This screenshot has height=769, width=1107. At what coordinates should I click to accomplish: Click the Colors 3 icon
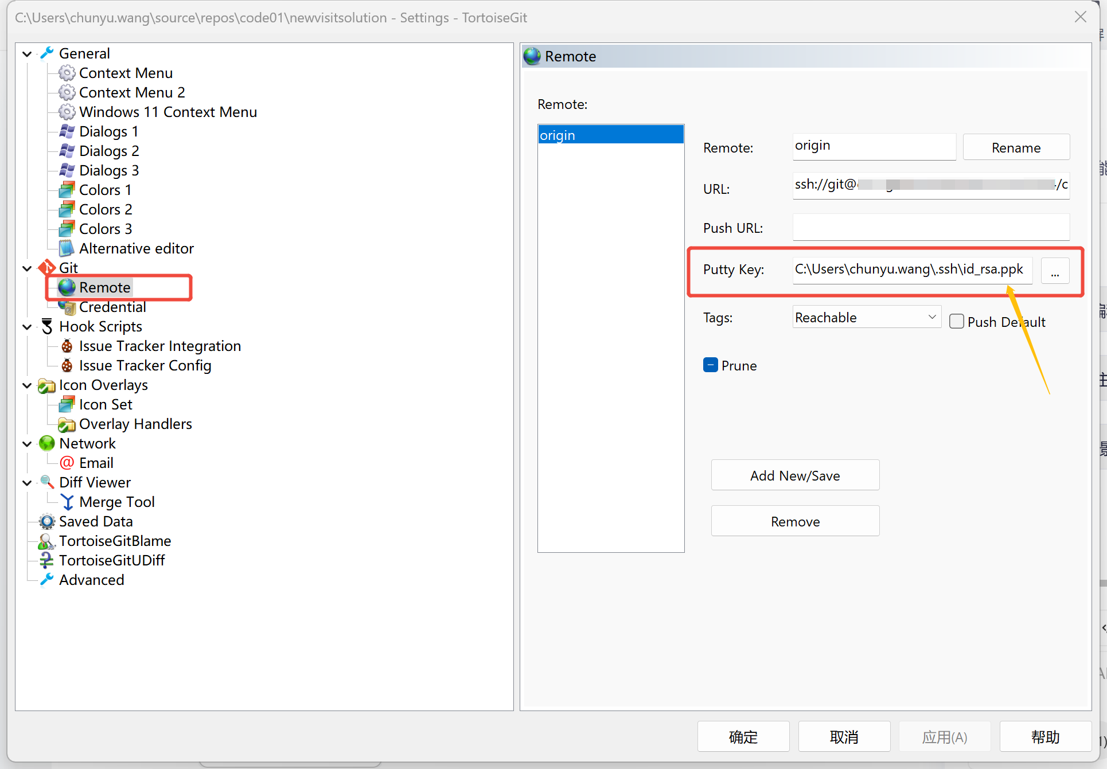click(67, 229)
